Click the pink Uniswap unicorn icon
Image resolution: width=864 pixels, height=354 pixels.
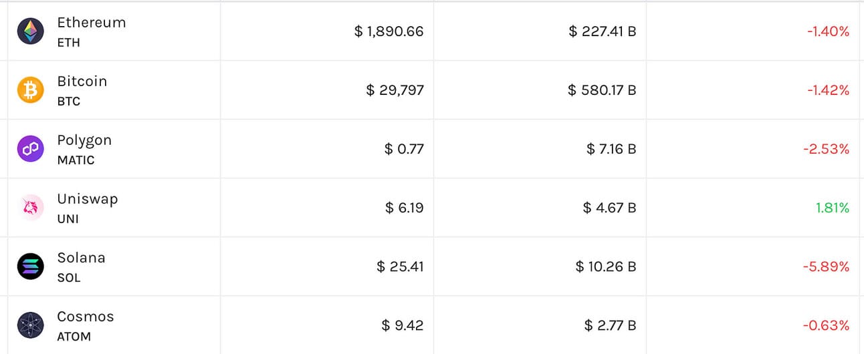(x=30, y=208)
